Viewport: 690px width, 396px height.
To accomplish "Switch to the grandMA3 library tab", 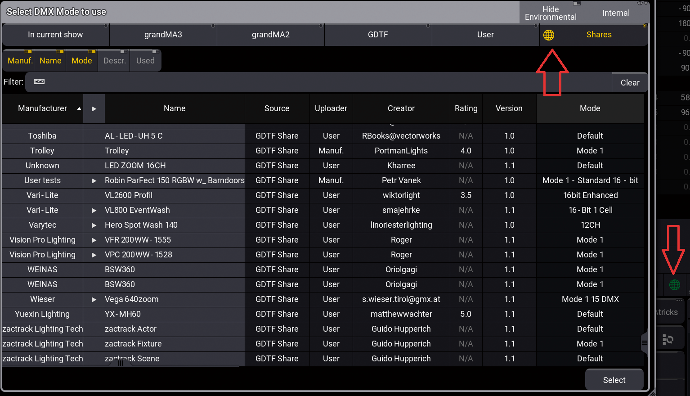I will tap(163, 35).
